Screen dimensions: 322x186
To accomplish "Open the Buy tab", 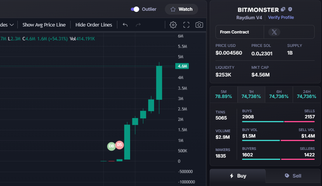I will pos(237,176).
